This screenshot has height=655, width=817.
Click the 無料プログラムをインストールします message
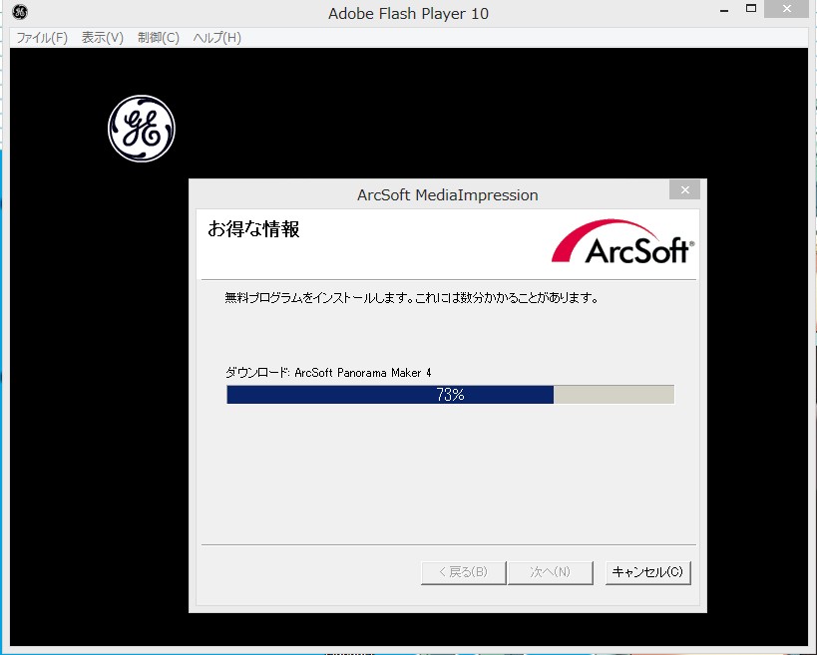[x=412, y=298]
